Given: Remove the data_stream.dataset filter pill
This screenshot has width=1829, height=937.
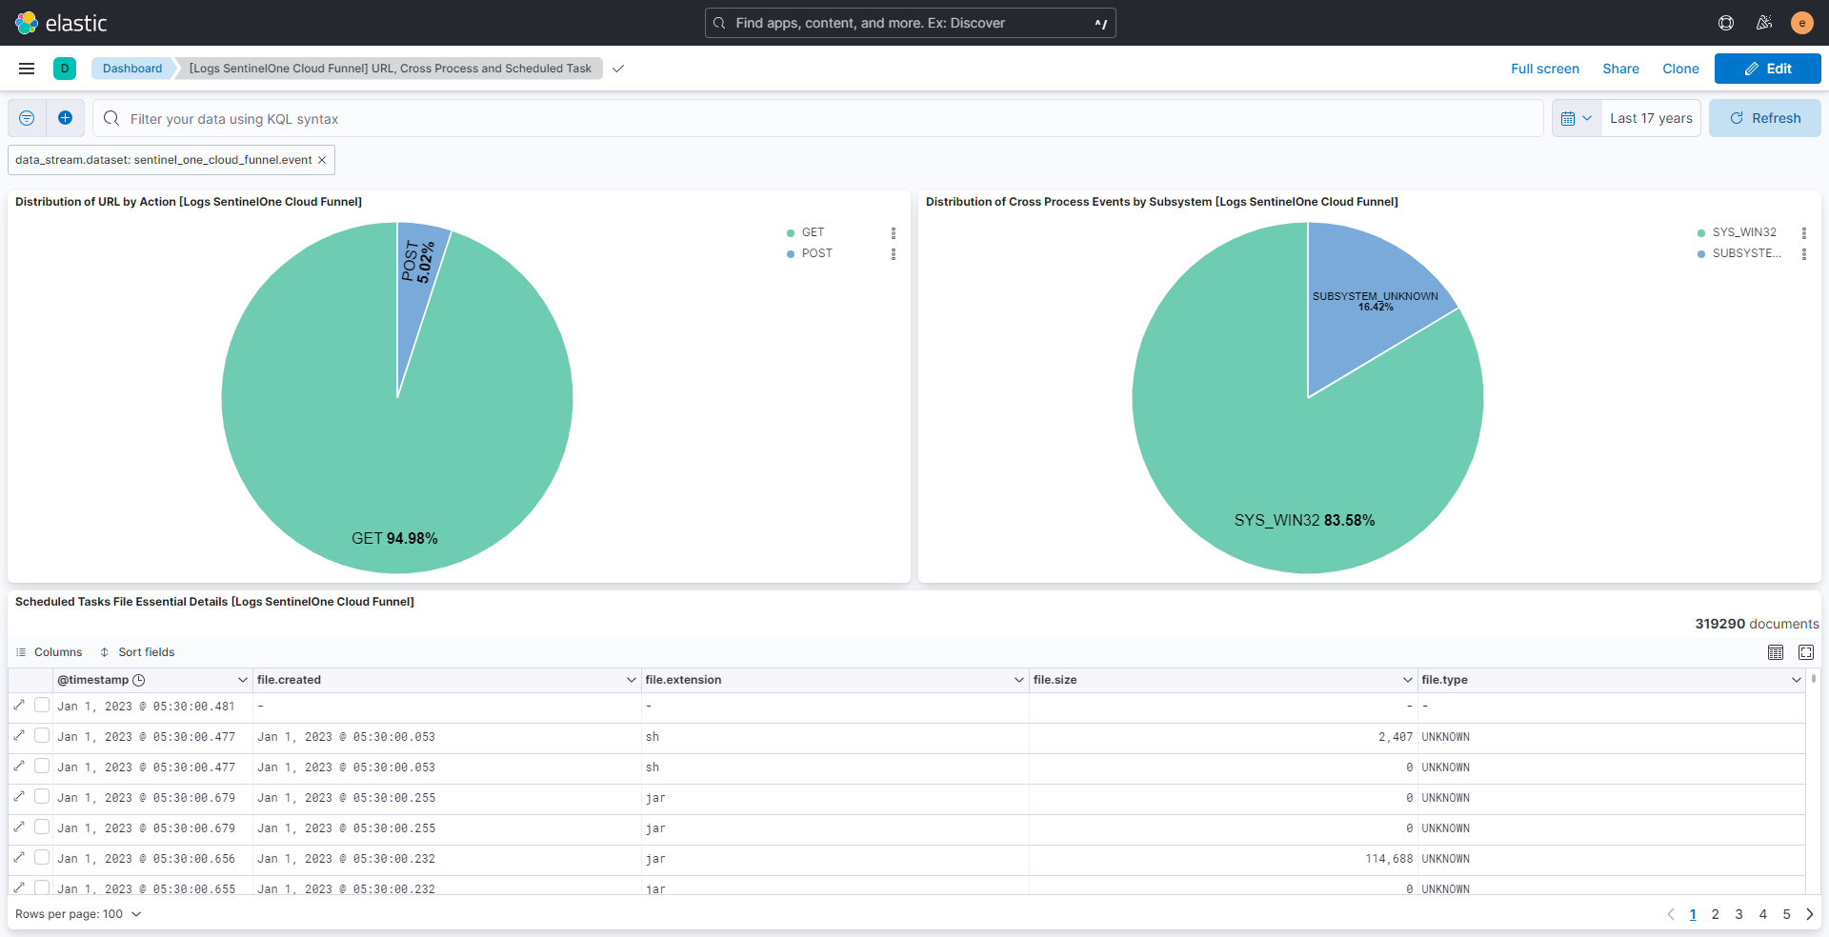Looking at the screenshot, I should (322, 160).
